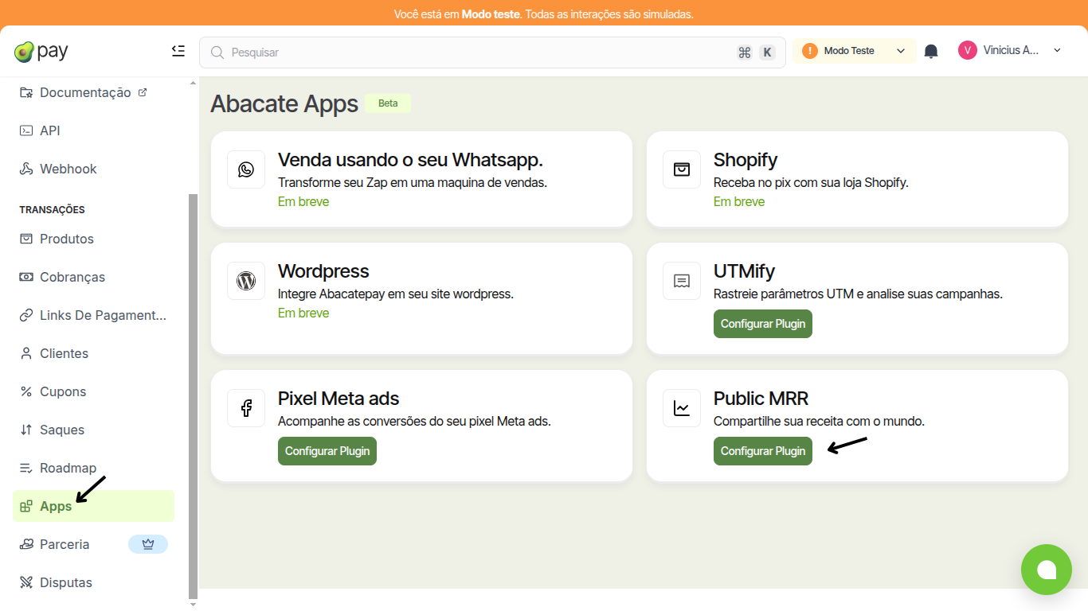Open notifications via the bell icon
This screenshot has width=1088, height=611.
931,50
